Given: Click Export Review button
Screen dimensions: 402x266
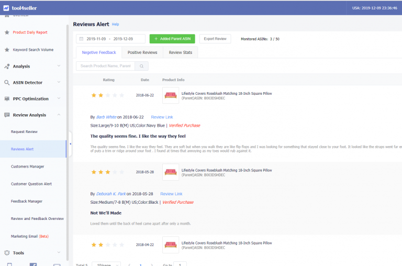Looking at the screenshot, I should tap(215, 39).
